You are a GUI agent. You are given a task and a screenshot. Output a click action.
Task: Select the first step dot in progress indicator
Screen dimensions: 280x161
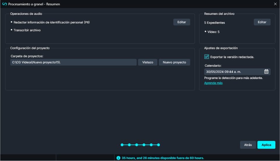click(x=122, y=145)
